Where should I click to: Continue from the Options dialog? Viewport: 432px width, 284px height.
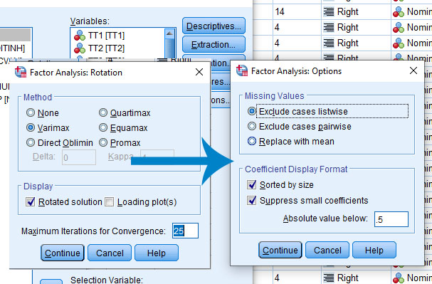pos(280,250)
